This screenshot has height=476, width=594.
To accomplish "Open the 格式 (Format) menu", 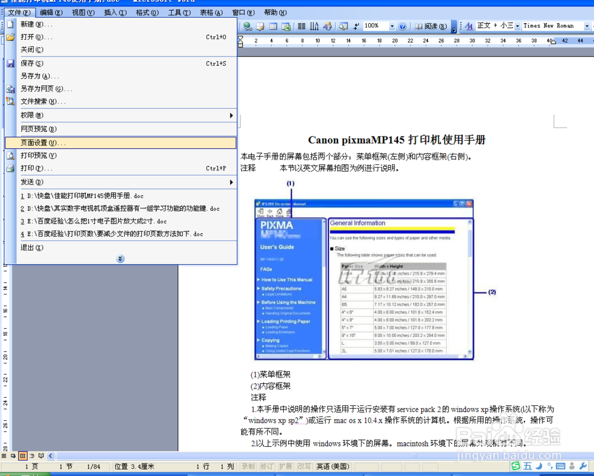I will point(147,13).
